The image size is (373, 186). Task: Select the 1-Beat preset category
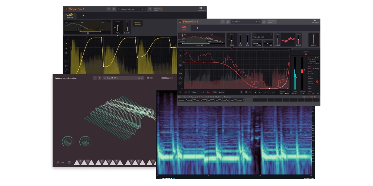point(201,97)
